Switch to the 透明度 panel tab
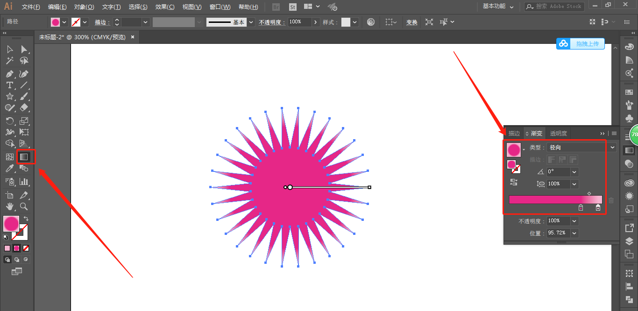 click(558, 134)
